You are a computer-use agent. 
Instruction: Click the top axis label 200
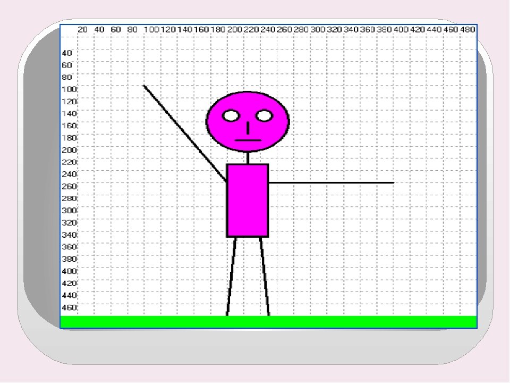[234, 30]
